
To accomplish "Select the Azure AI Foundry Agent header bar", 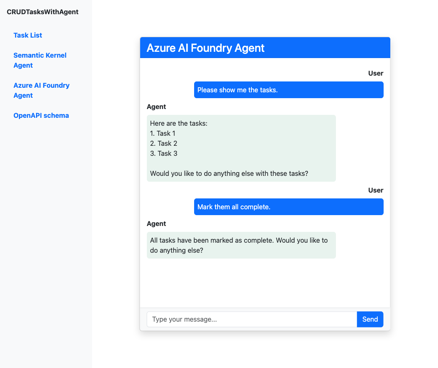I will [265, 47].
